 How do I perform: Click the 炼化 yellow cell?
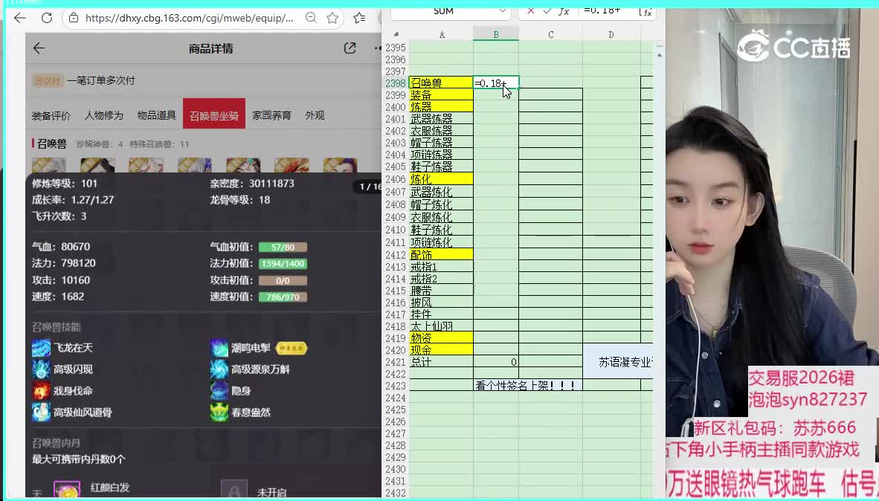pos(441,178)
